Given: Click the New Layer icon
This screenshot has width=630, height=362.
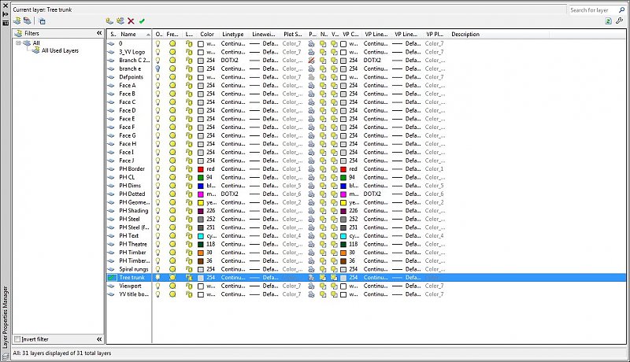Looking at the screenshot, I should click(x=109, y=21).
